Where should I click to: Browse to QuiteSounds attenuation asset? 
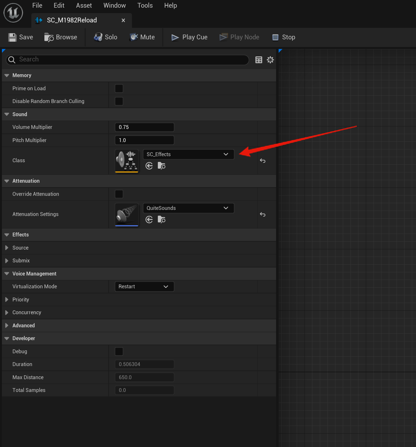[x=162, y=220]
